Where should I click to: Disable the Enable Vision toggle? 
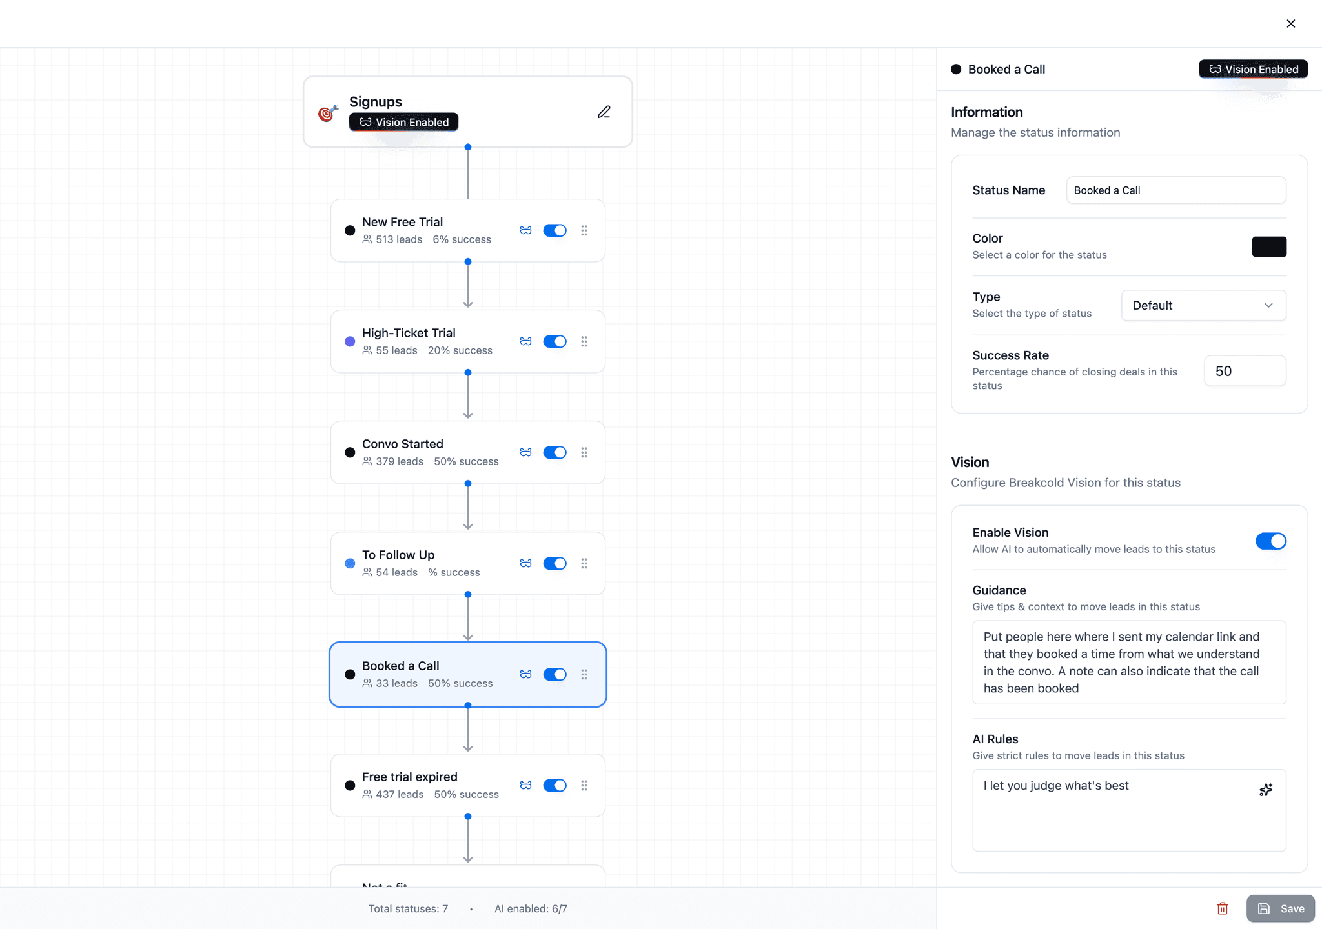(x=1270, y=541)
